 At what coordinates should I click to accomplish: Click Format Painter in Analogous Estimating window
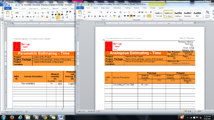tap(84, 17)
